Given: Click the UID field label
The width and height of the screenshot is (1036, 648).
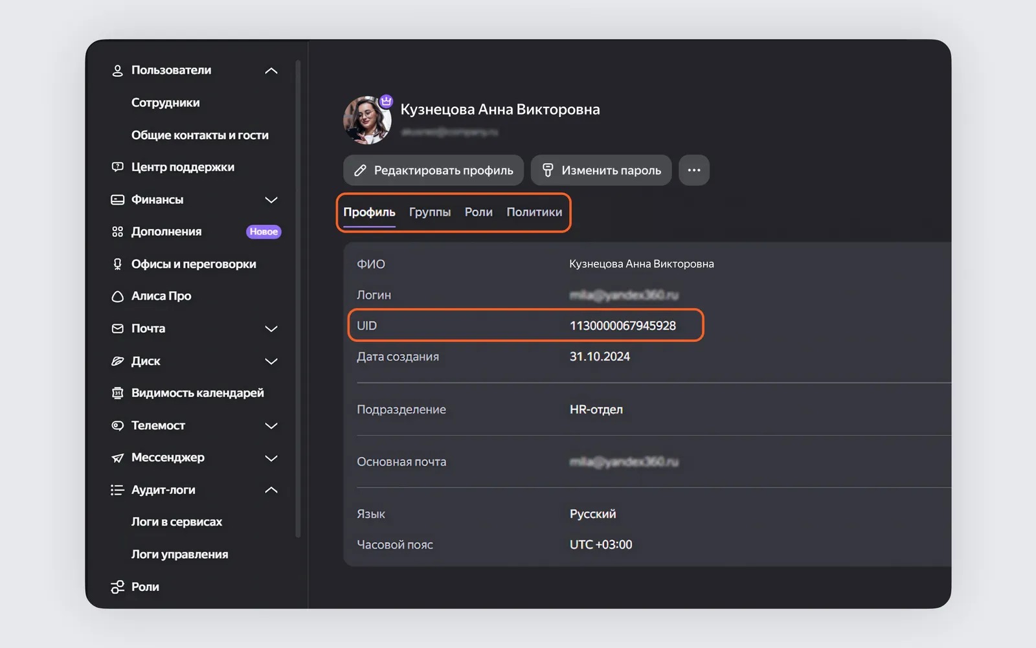Looking at the screenshot, I should point(366,326).
